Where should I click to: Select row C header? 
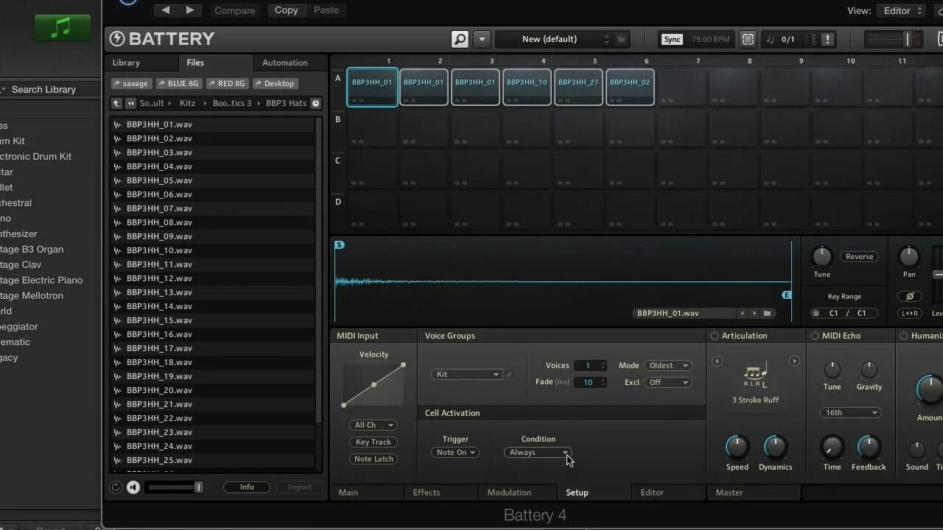coord(338,160)
